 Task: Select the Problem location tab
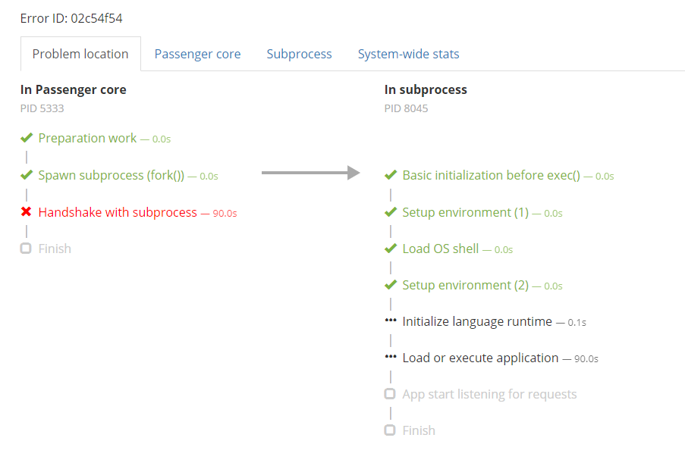(80, 54)
